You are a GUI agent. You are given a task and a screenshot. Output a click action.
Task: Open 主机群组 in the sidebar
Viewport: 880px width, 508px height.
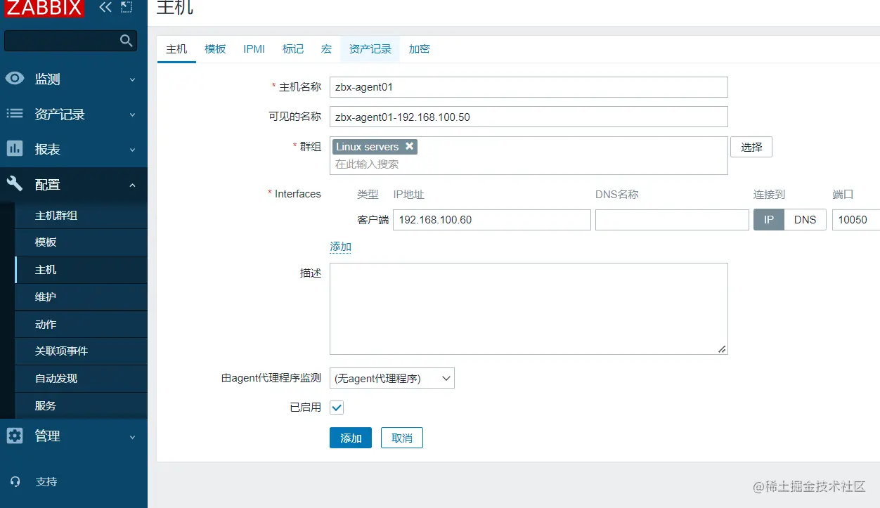81,216
